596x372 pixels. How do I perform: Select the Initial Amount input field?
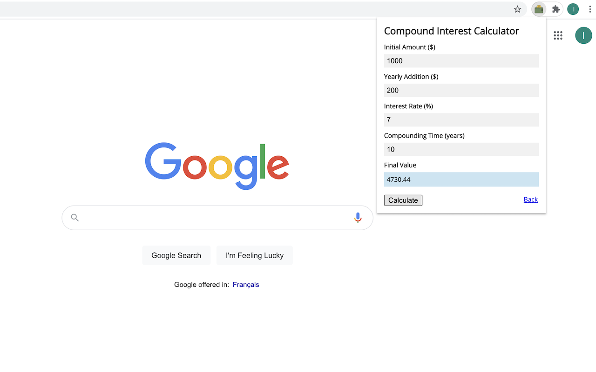pyautogui.click(x=461, y=60)
